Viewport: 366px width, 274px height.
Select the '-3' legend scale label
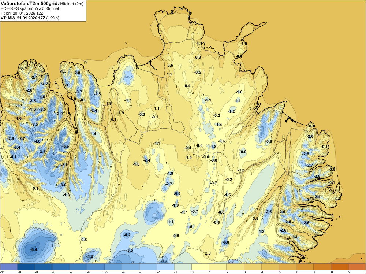tap(141, 272)
